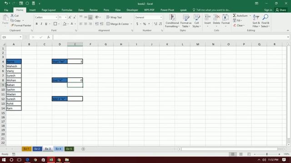Click Decrease Font Size icon

point(75,17)
